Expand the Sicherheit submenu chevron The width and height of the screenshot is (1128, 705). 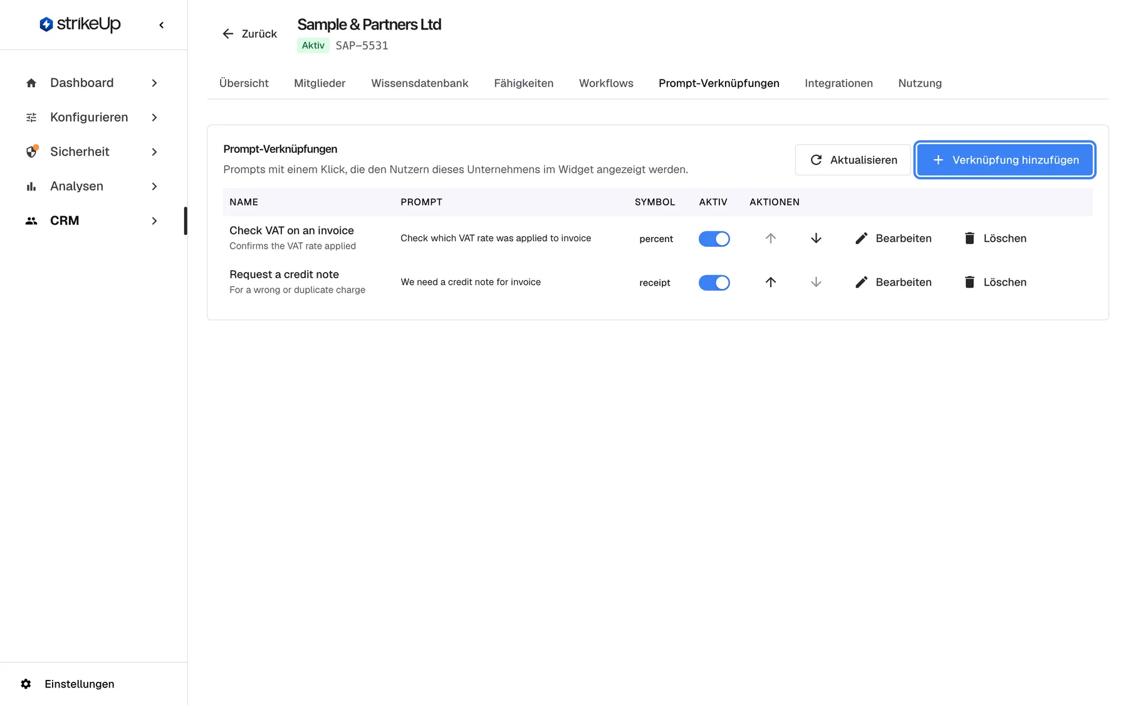pyautogui.click(x=154, y=152)
